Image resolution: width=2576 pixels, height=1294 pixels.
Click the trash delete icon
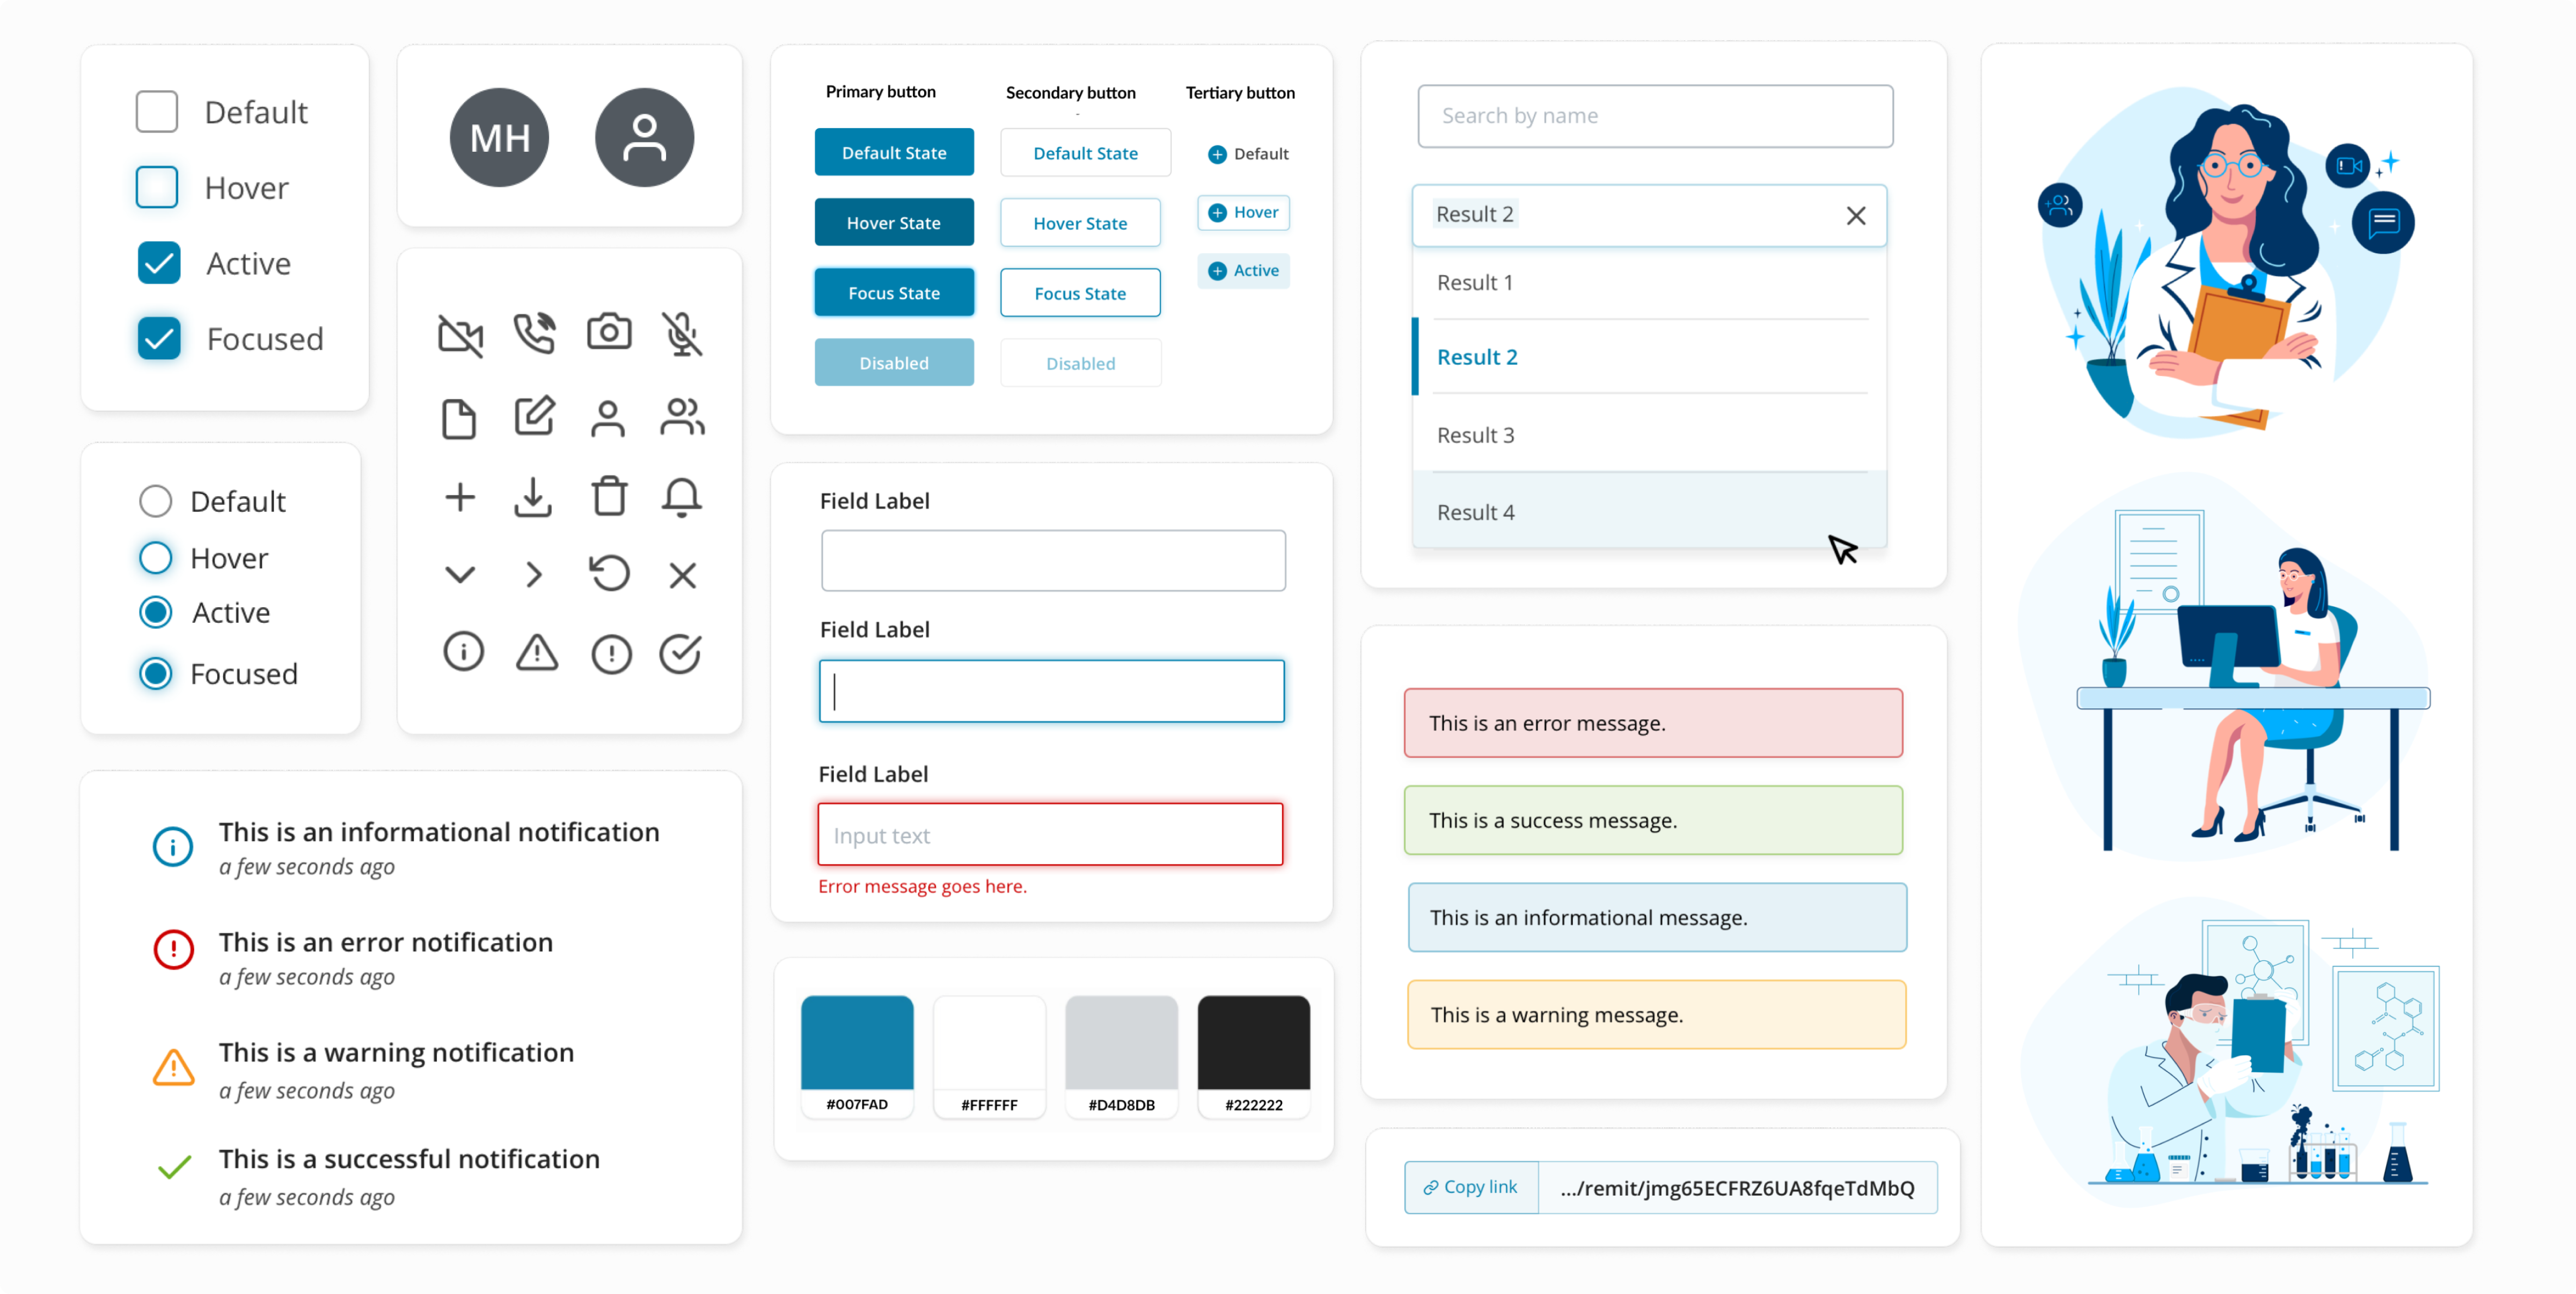click(609, 496)
